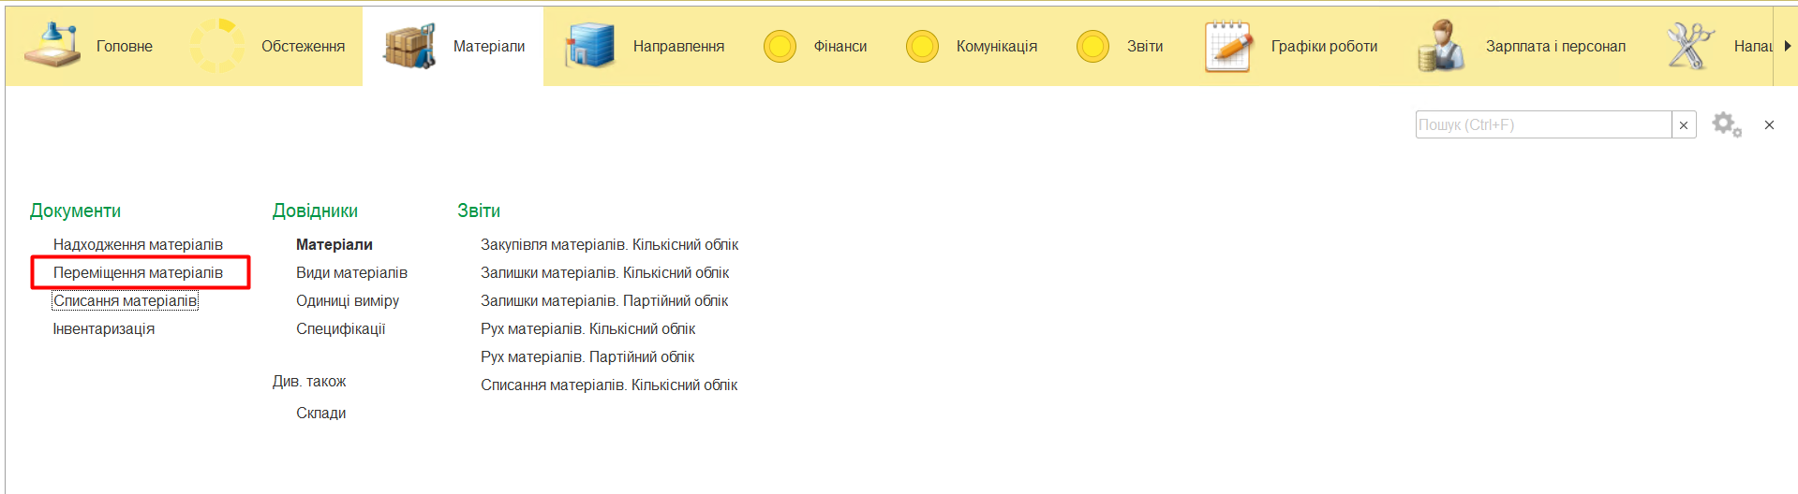
Task: Open Списання матеріалів documents
Action: pyautogui.click(x=125, y=301)
